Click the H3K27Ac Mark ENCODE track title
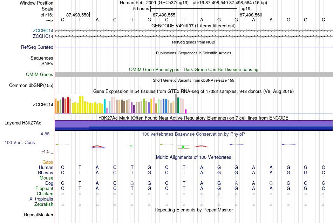 coord(193,118)
